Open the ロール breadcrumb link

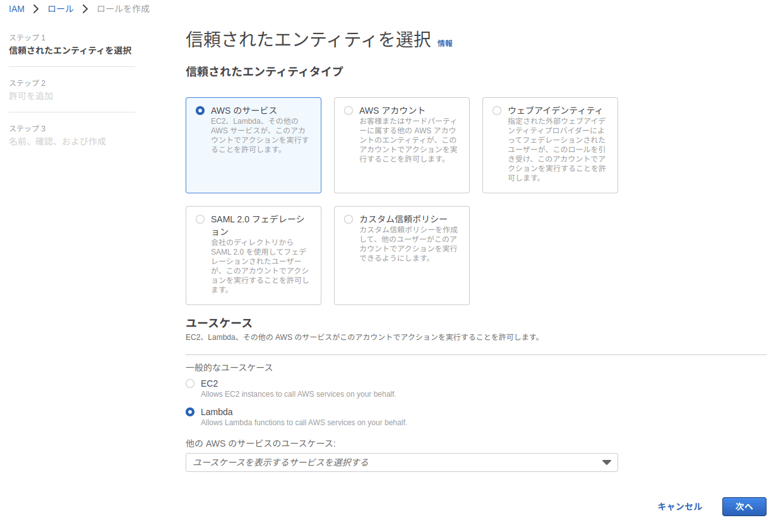click(x=61, y=9)
